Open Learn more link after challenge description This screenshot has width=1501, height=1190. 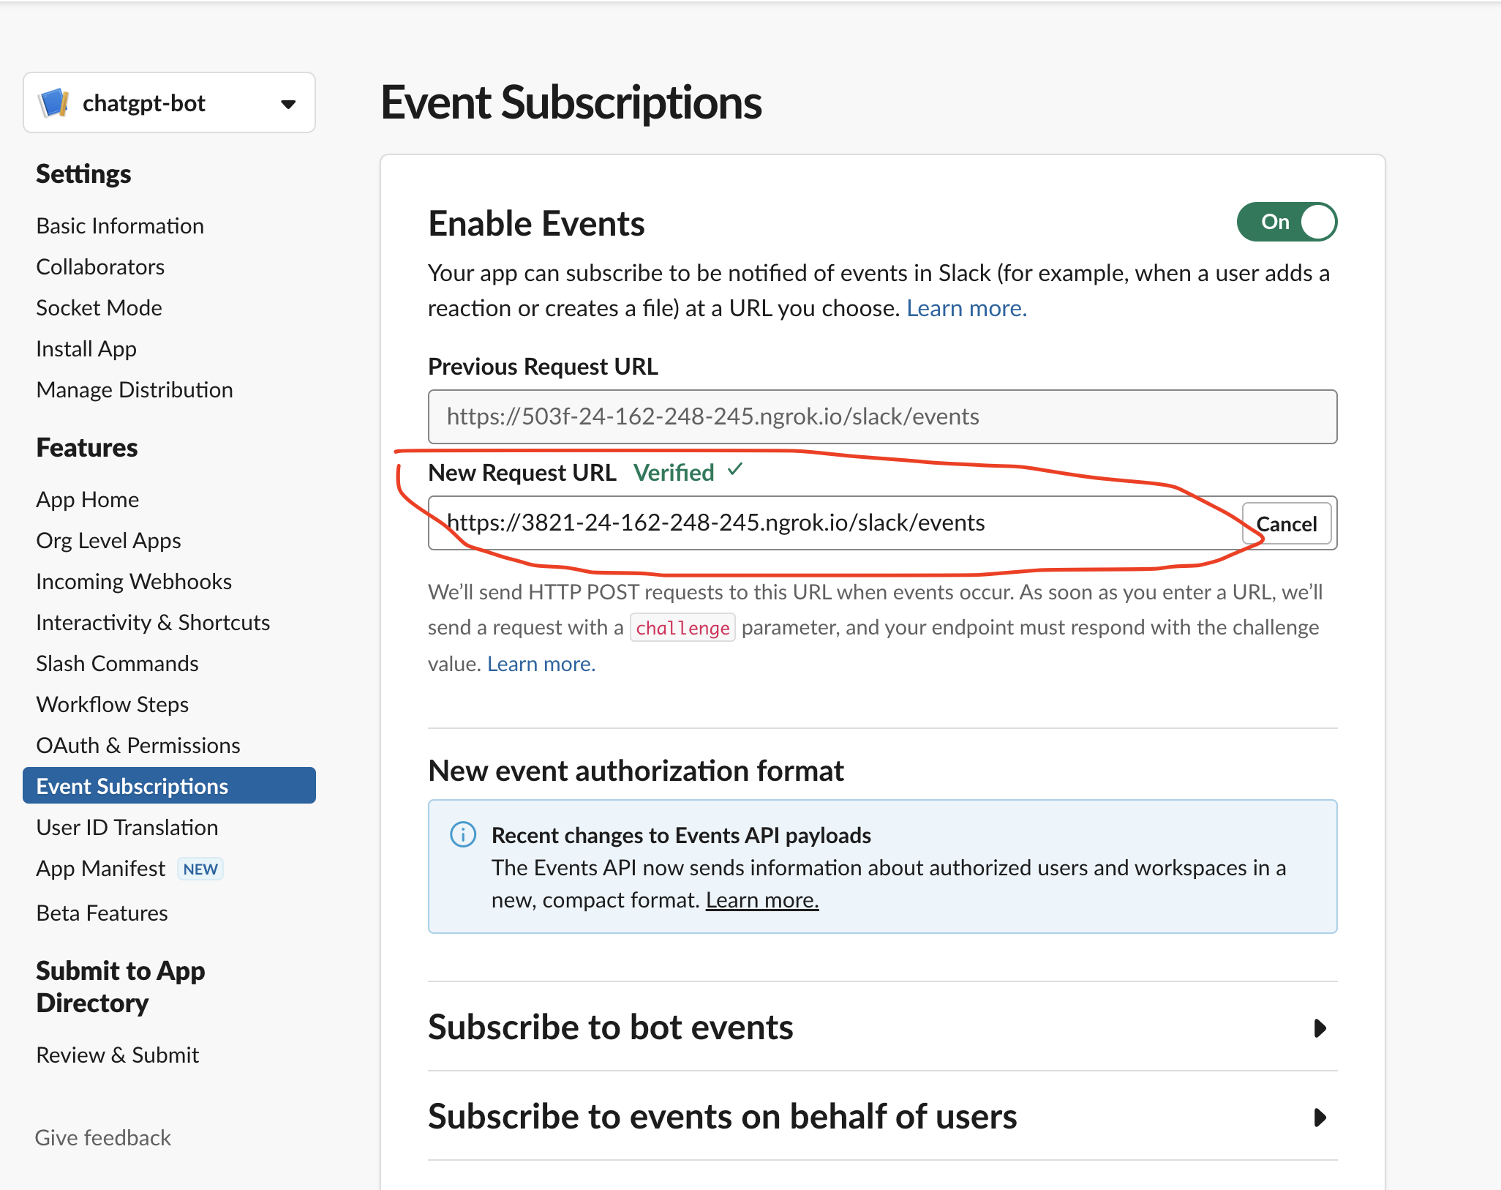(x=541, y=664)
